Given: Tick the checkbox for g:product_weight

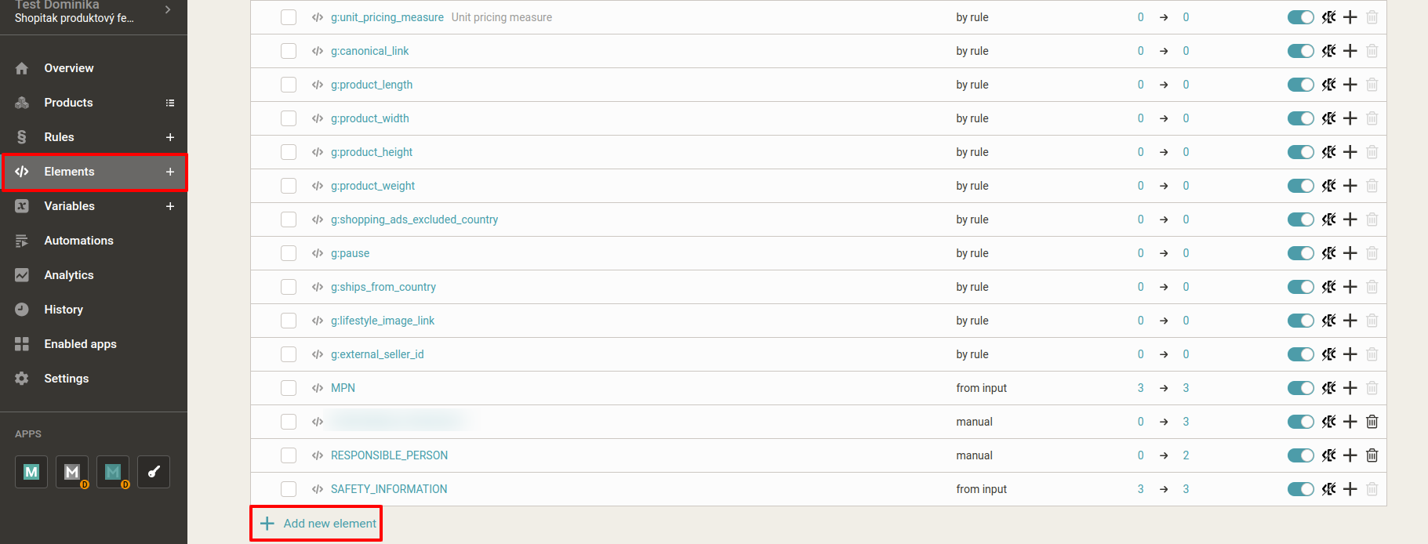Looking at the screenshot, I should pyautogui.click(x=289, y=186).
